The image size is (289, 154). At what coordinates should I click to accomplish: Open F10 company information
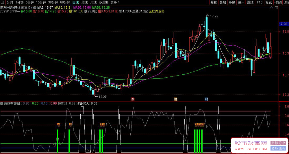pyautogui.click(x=260, y=2)
